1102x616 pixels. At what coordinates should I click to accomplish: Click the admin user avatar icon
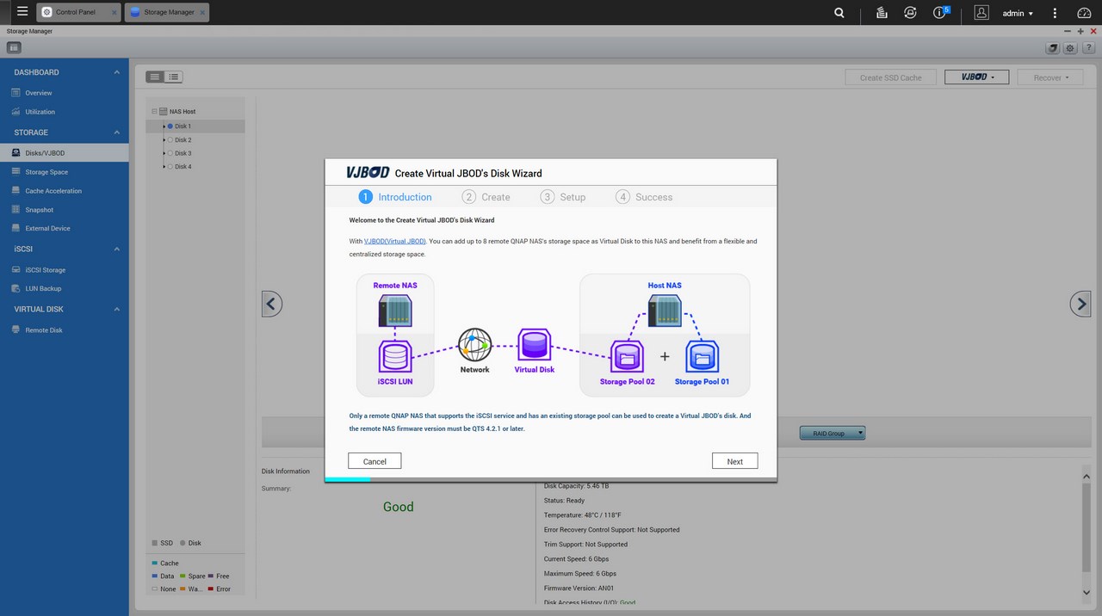point(981,13)
